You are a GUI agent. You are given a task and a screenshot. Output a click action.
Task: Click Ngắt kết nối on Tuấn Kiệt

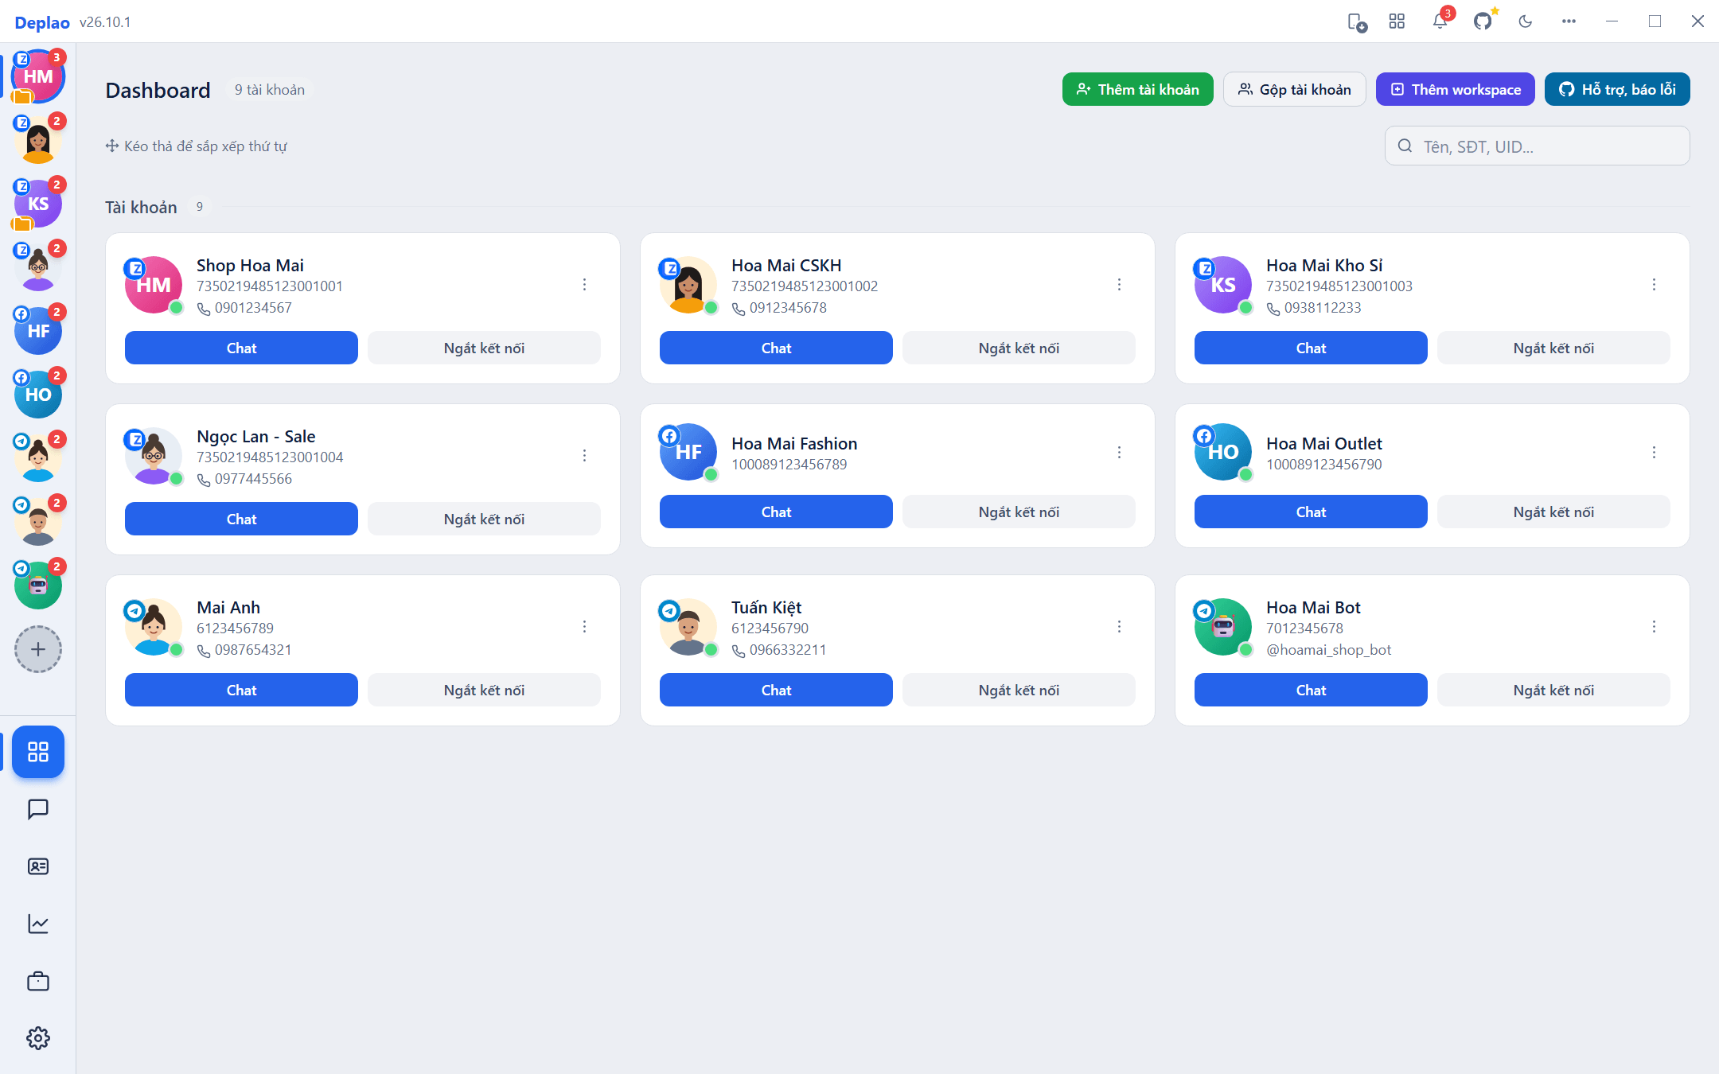pos(1019,690)
